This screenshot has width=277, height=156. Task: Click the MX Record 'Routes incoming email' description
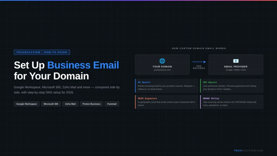click(x=166, y=87)
